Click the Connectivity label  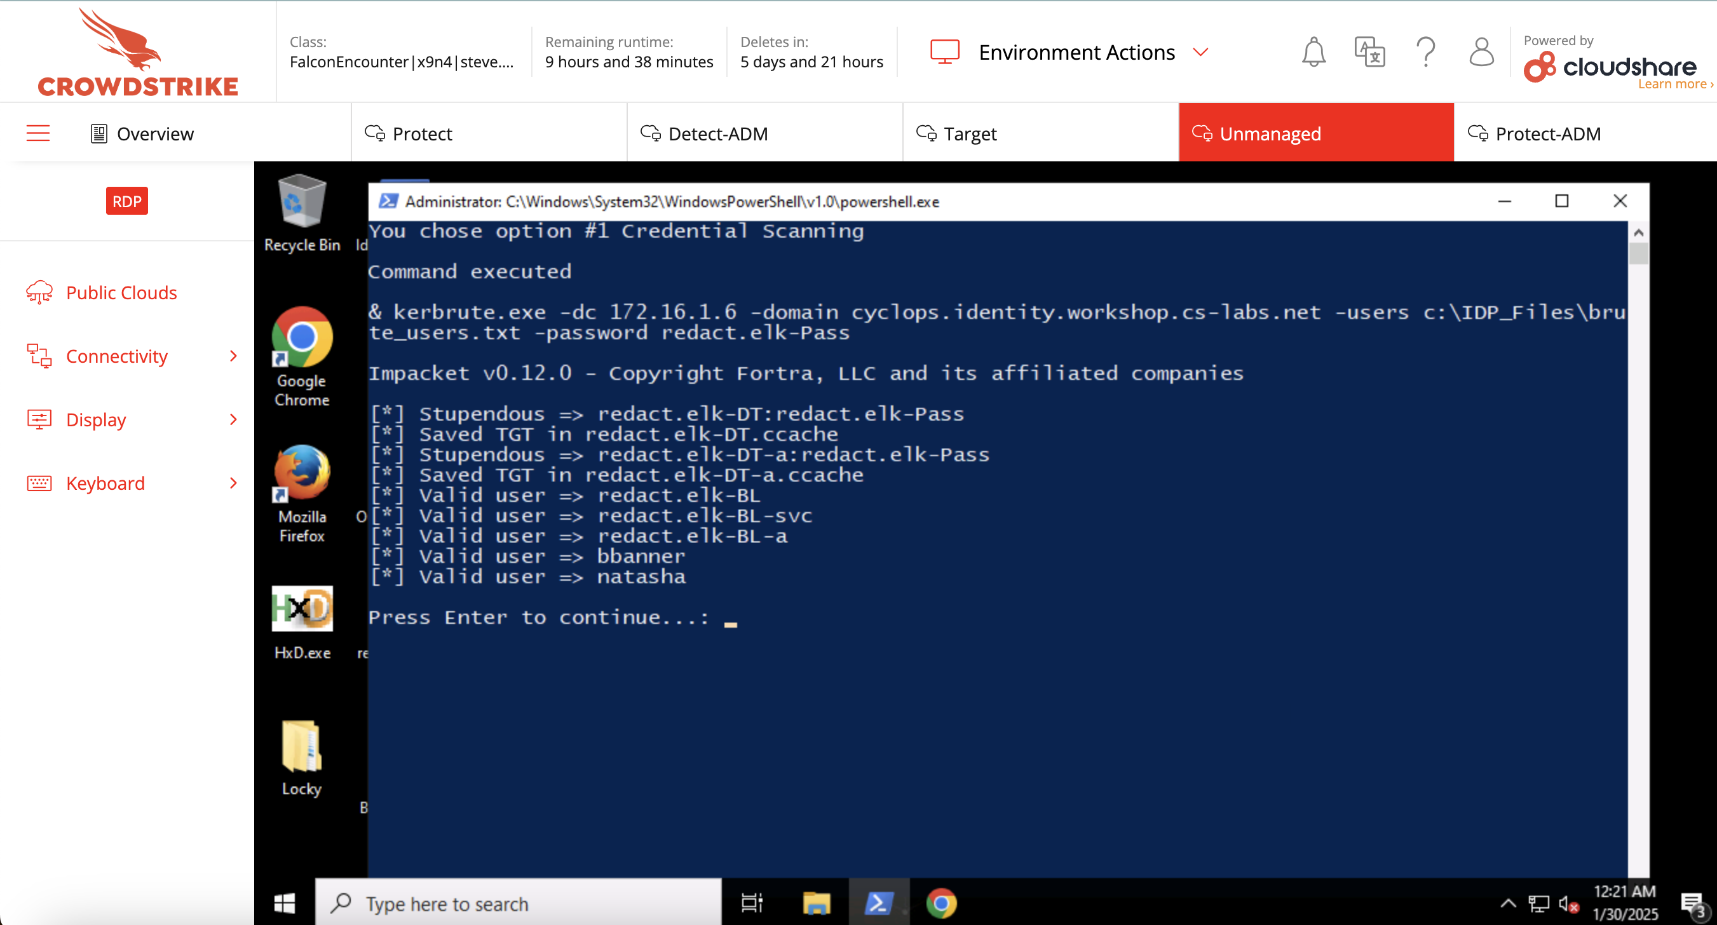[x=117, y=356]
